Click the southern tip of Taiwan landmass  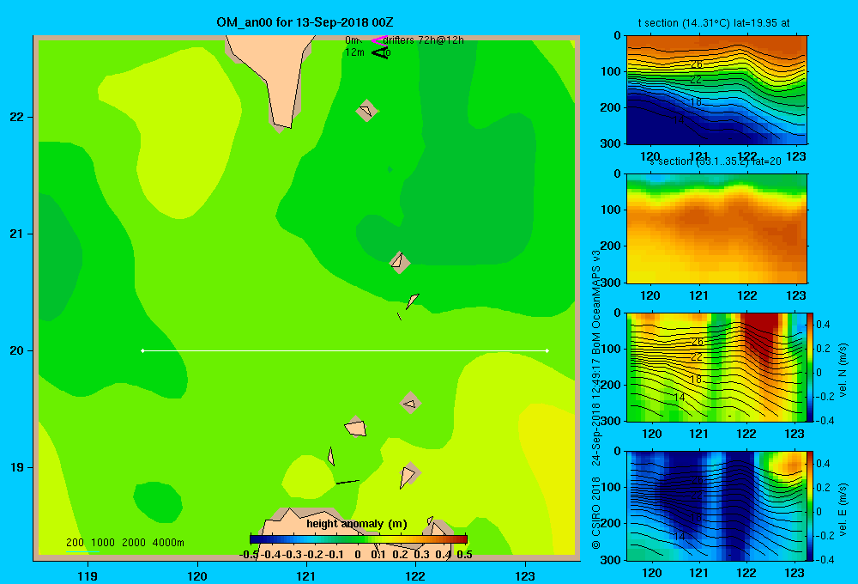282,126
